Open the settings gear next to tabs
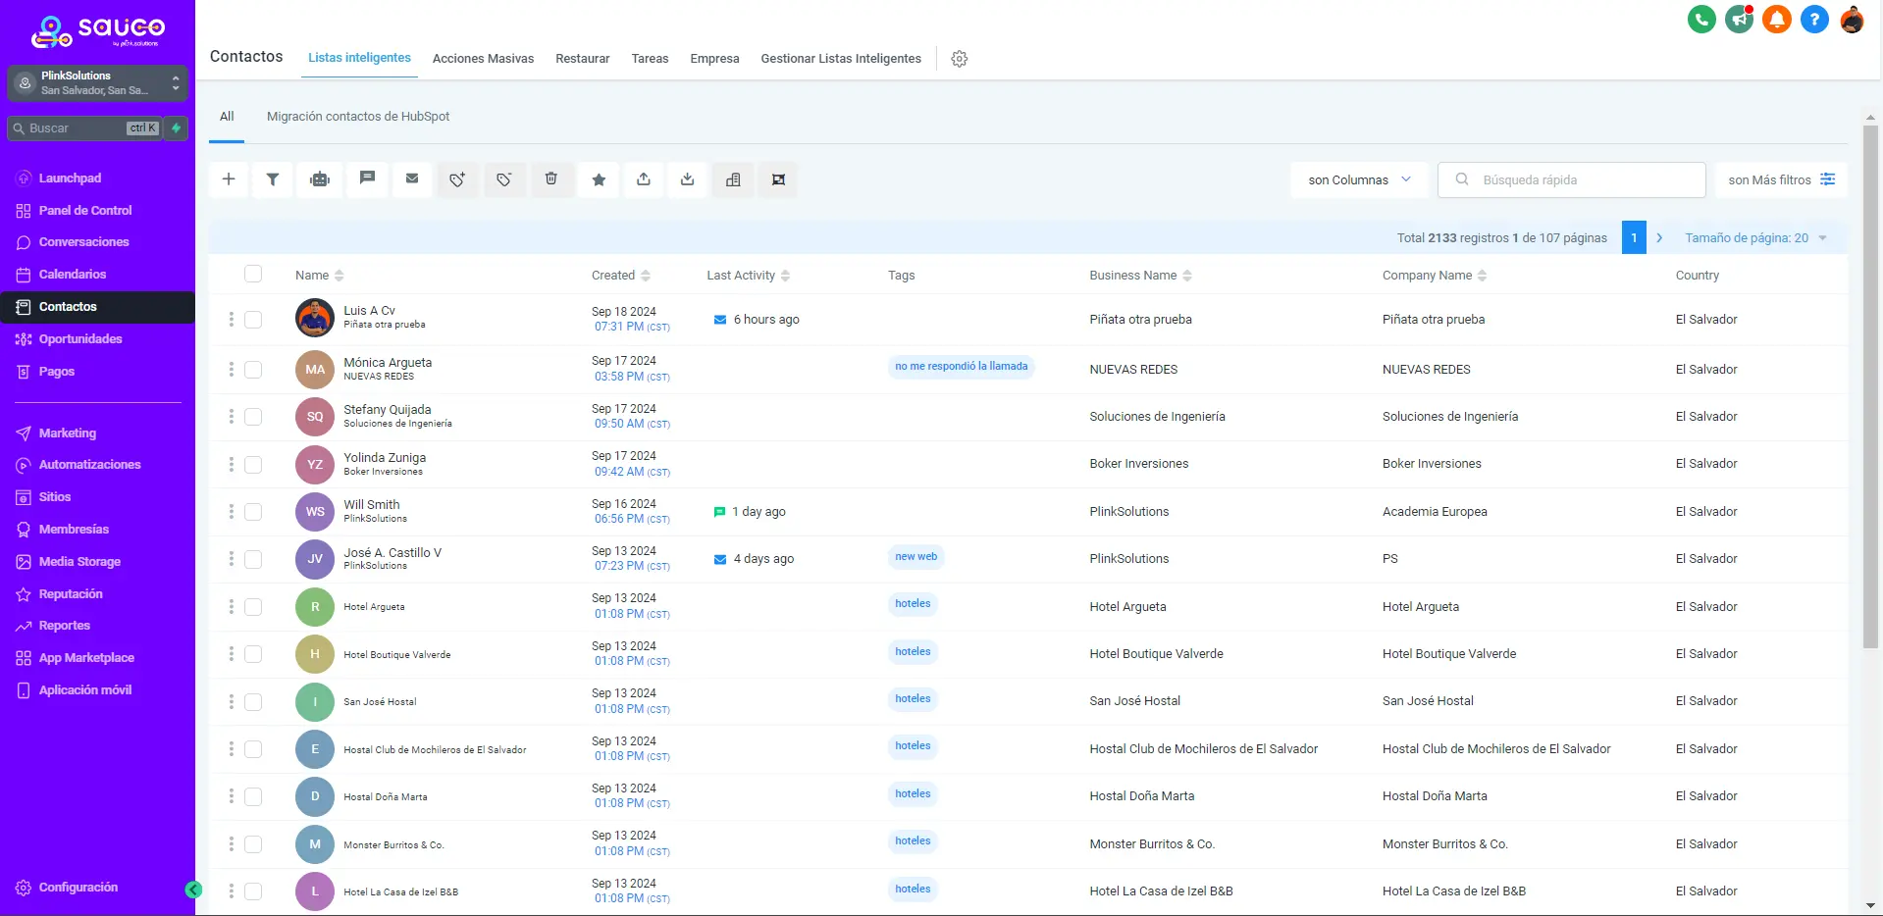Image resolution: width=1883 pixels, height=916 pixels. point(960,59)
